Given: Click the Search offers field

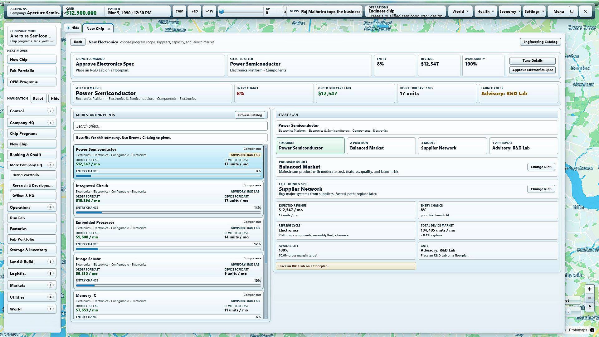Looking at the screenshot, I should click(170, 126).
